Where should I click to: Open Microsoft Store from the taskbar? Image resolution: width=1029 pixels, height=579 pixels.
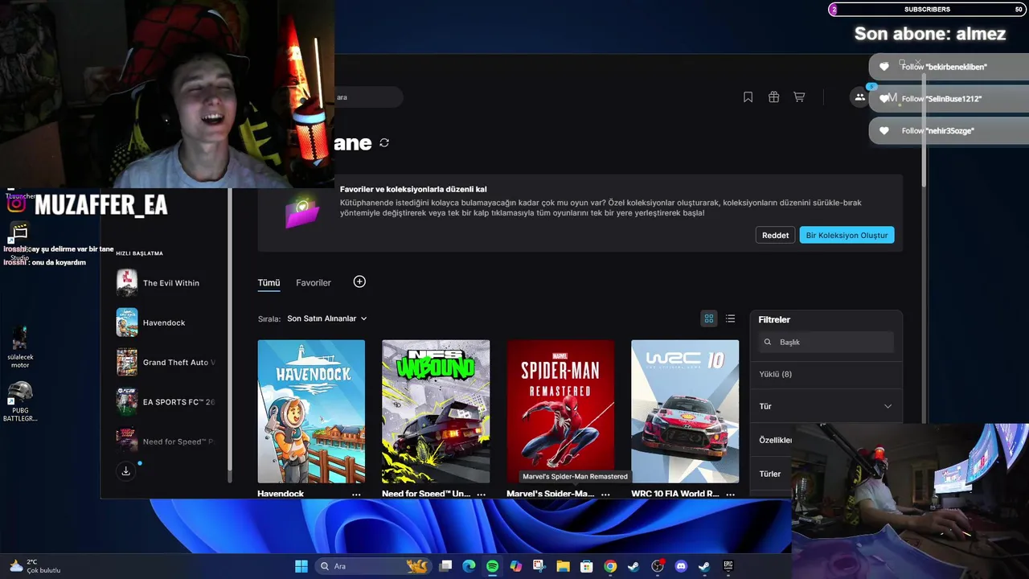587,566
